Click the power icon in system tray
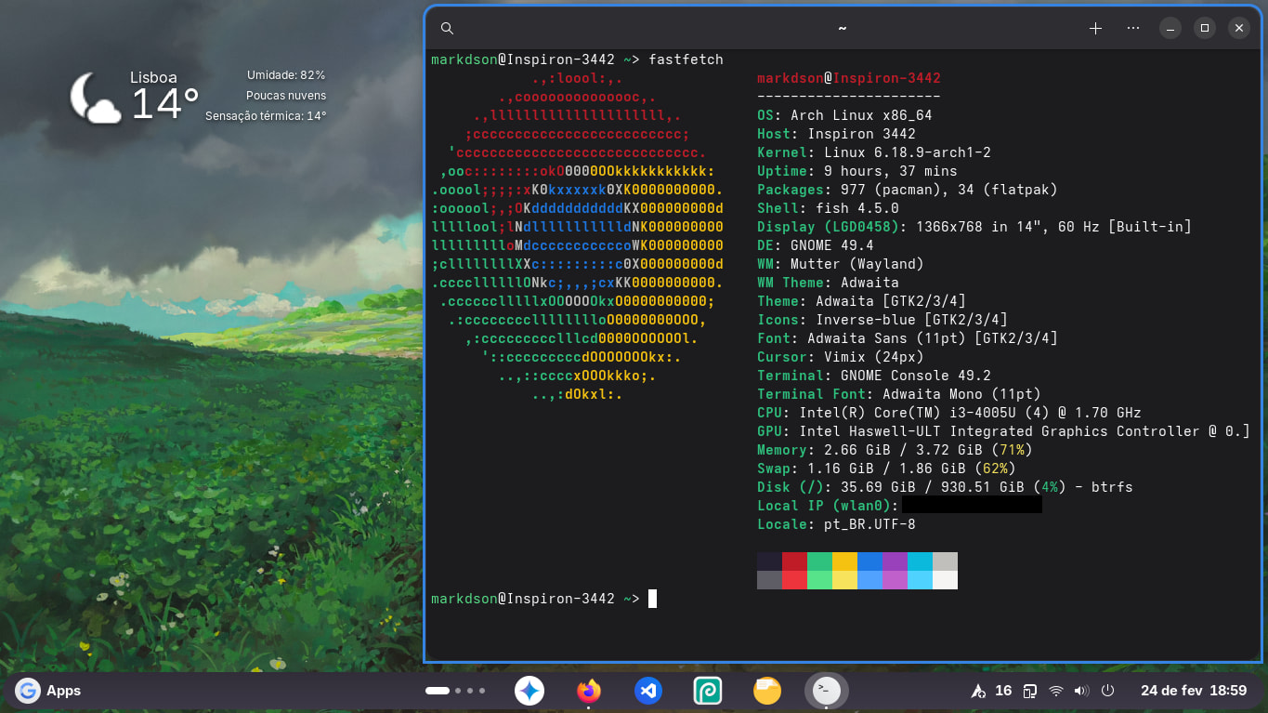 click(1107, 691)
